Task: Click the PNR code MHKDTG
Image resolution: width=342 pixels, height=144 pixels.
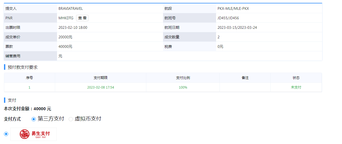Action: [x=66, y=18]
